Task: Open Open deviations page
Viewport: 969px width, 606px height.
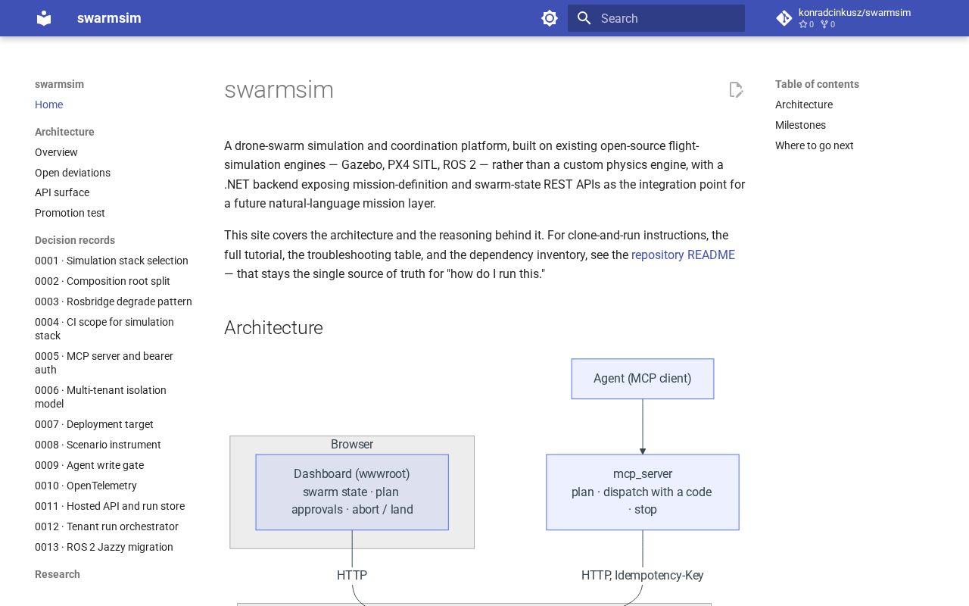Action: click(x=73, y=173)
